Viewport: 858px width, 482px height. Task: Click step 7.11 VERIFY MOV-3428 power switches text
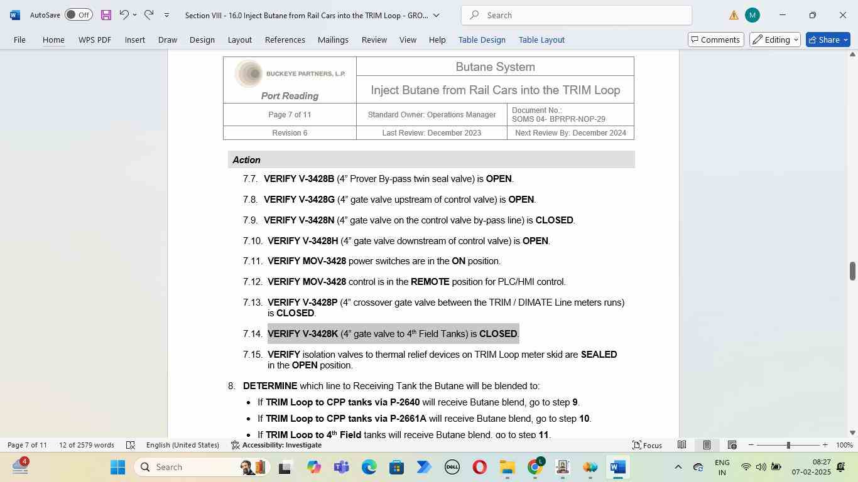[x=384, y=261]
